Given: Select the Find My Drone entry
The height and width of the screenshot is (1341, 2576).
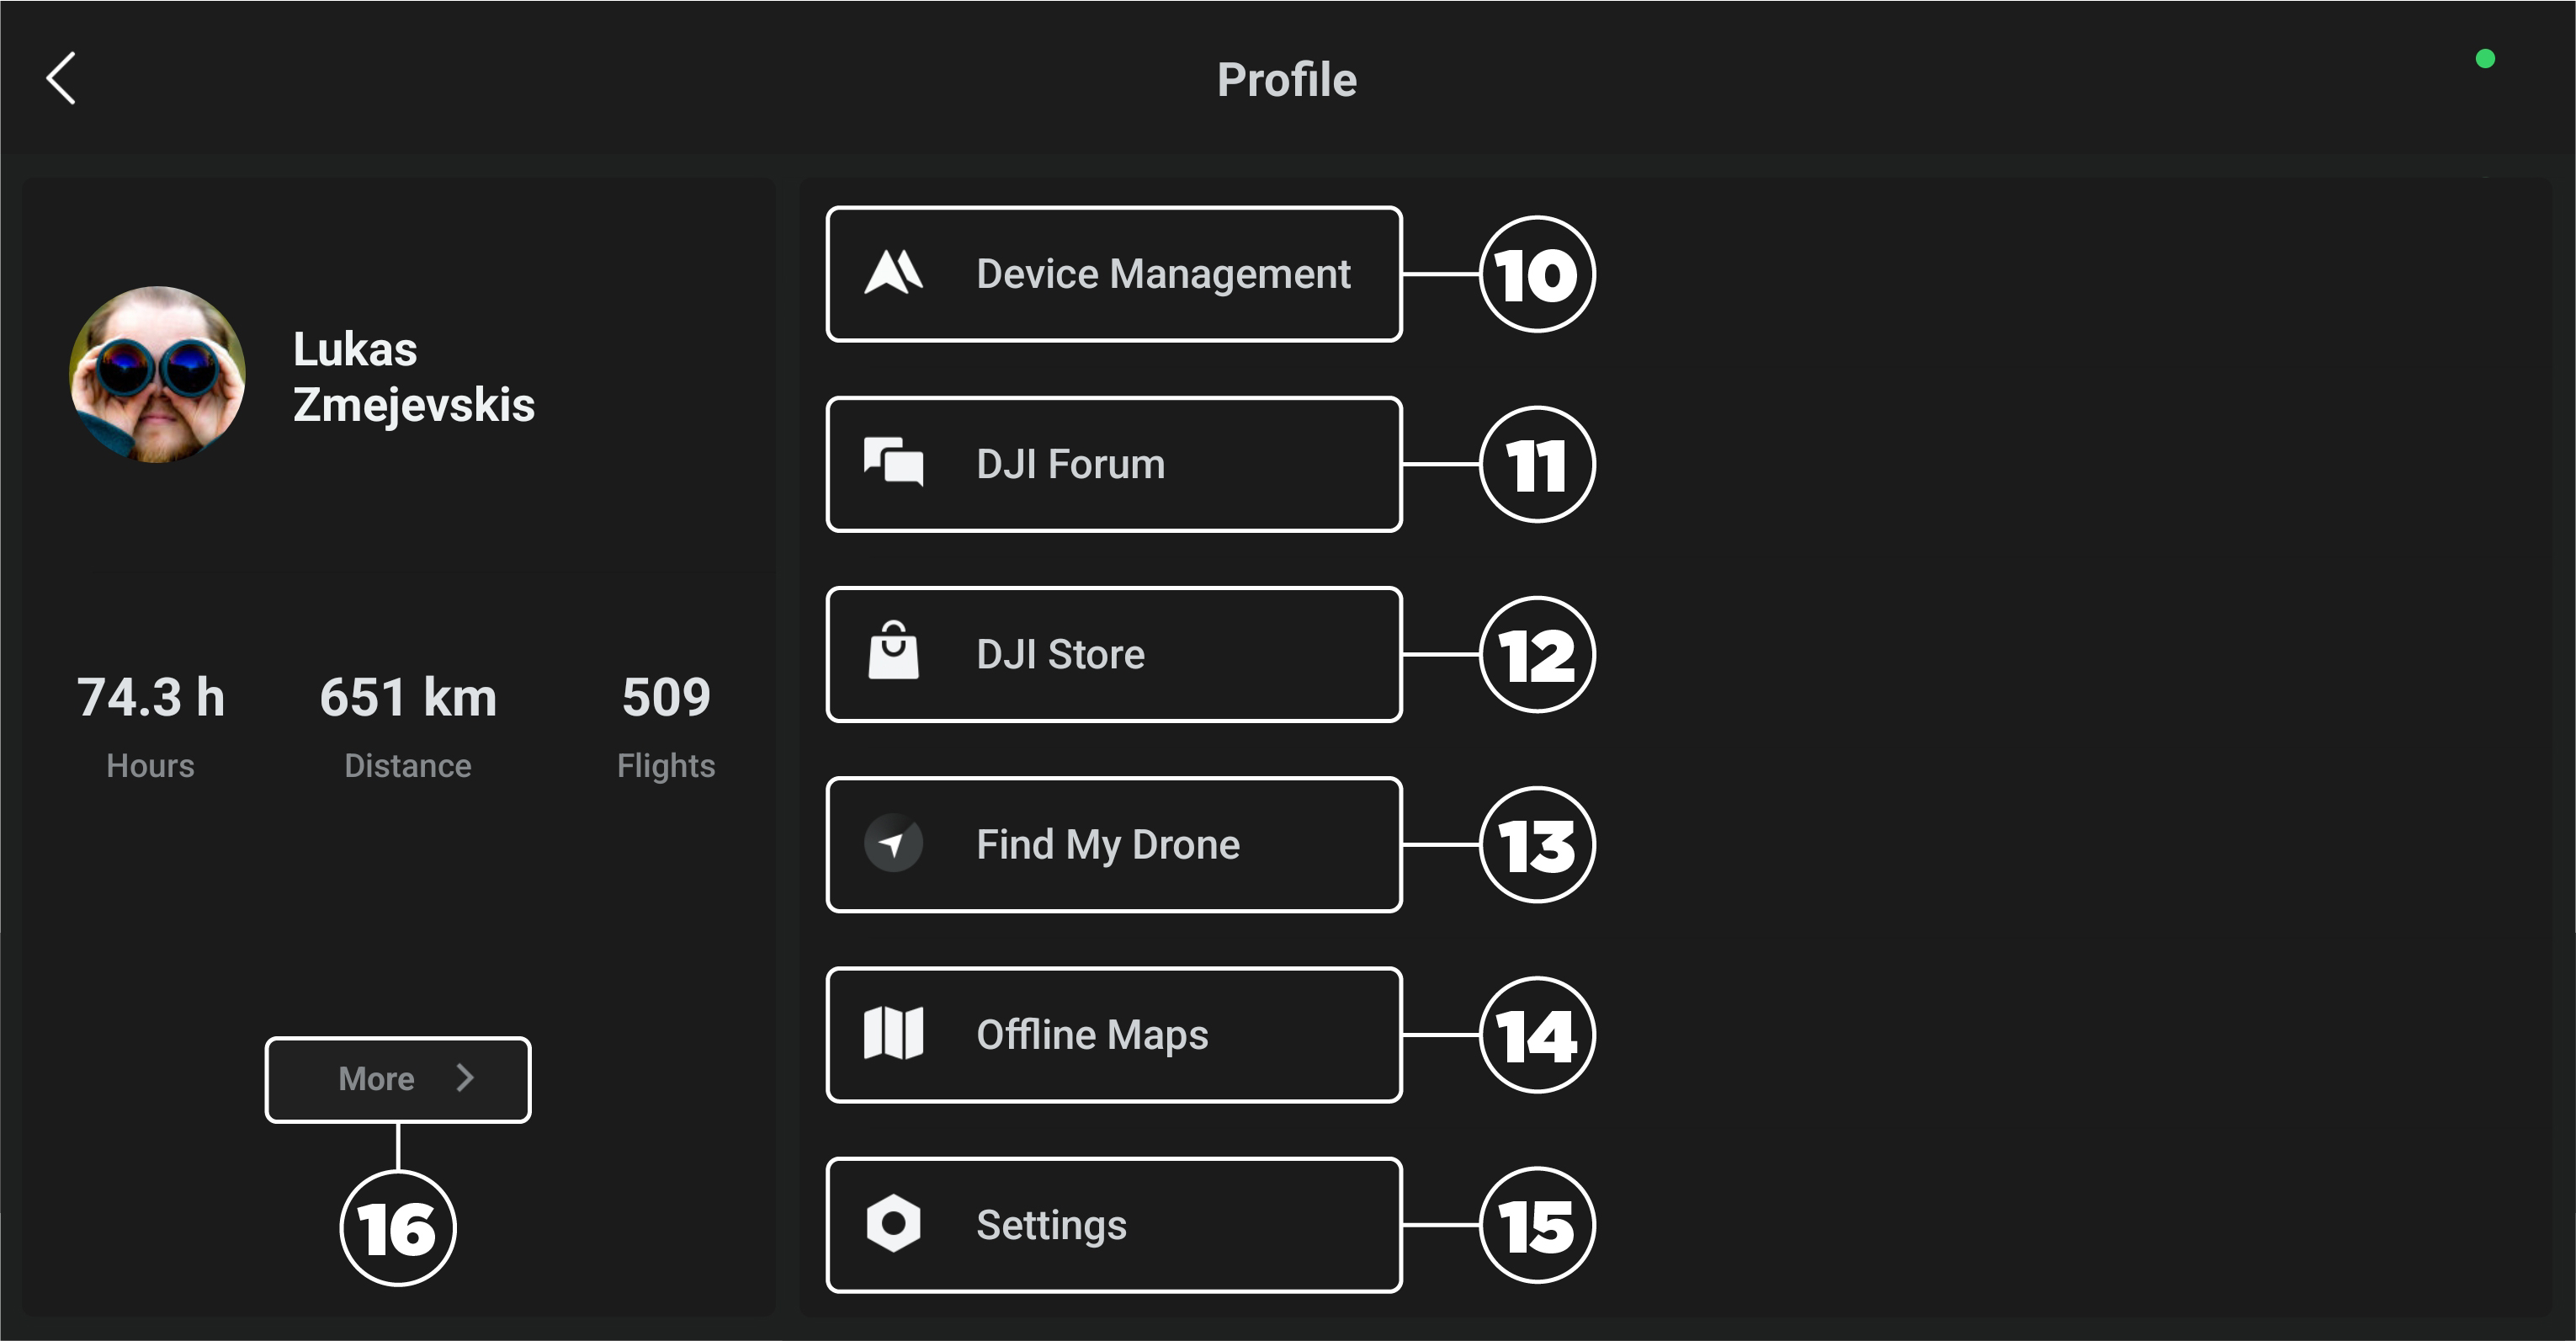Looking at the screenshot, I should coord(1107,845).
